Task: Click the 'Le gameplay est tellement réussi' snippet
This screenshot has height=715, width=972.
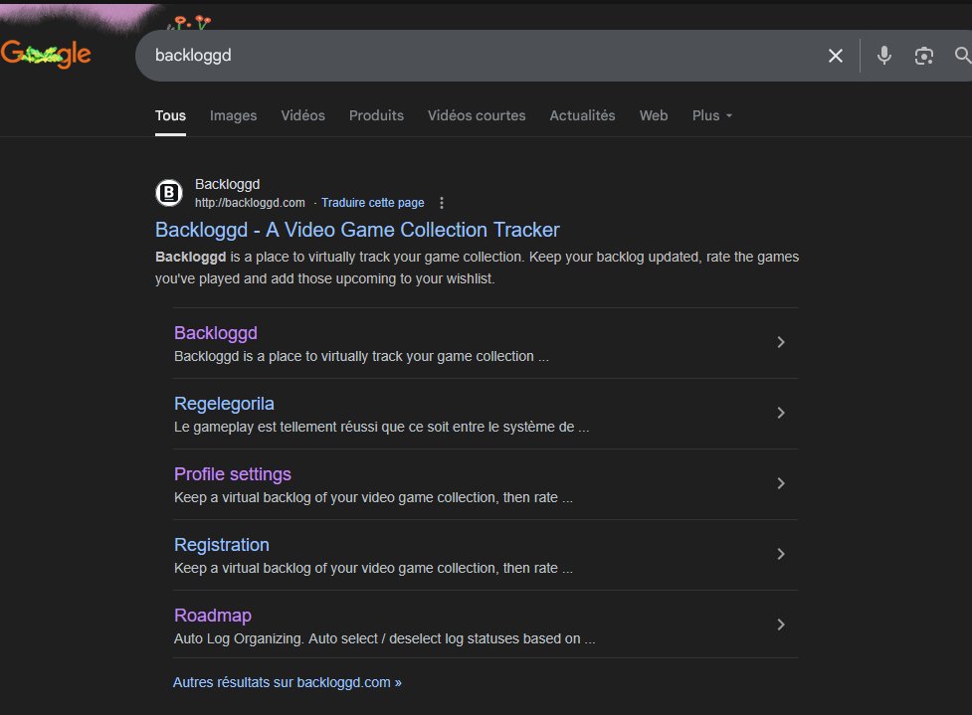Action: pos(381,427)
